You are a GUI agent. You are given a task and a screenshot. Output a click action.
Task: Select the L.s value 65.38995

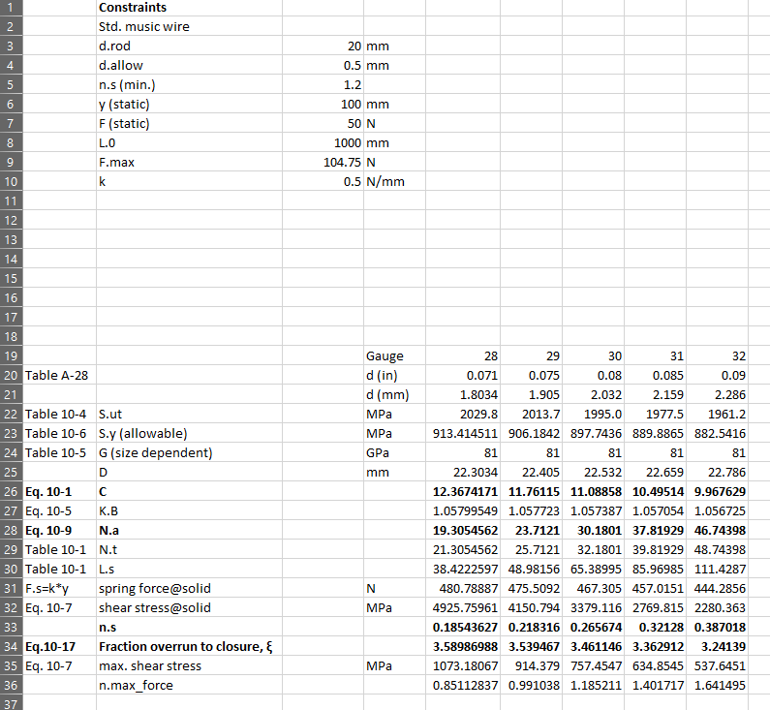point(593,570)
